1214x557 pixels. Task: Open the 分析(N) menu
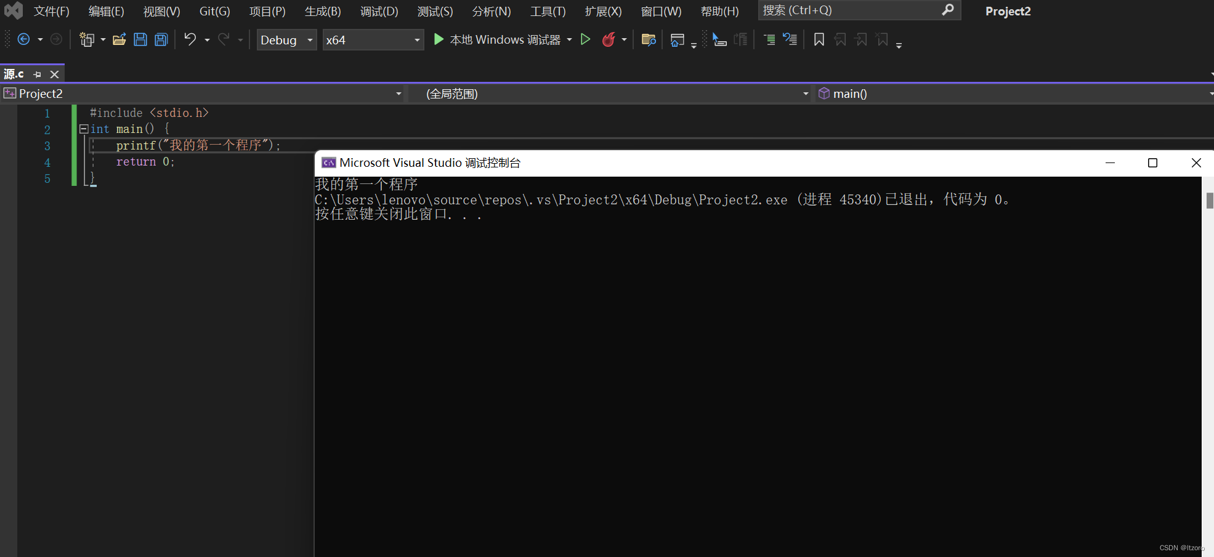coord(492,11)
